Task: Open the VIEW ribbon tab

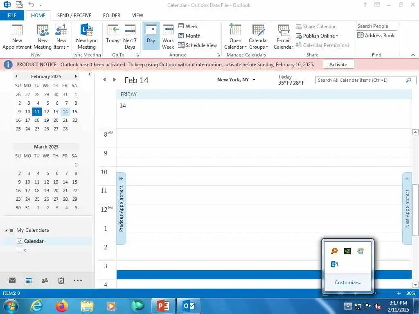Action: (137, 16)
